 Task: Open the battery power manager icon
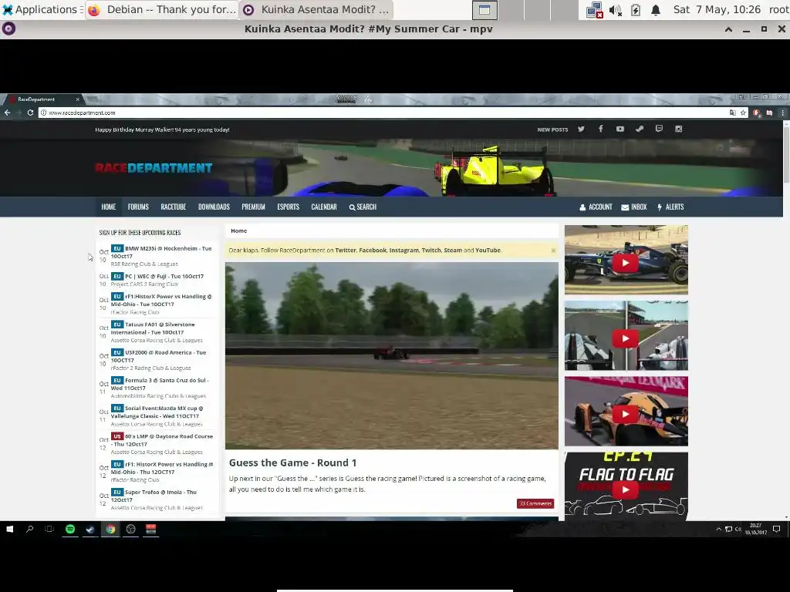coord(636,9)
